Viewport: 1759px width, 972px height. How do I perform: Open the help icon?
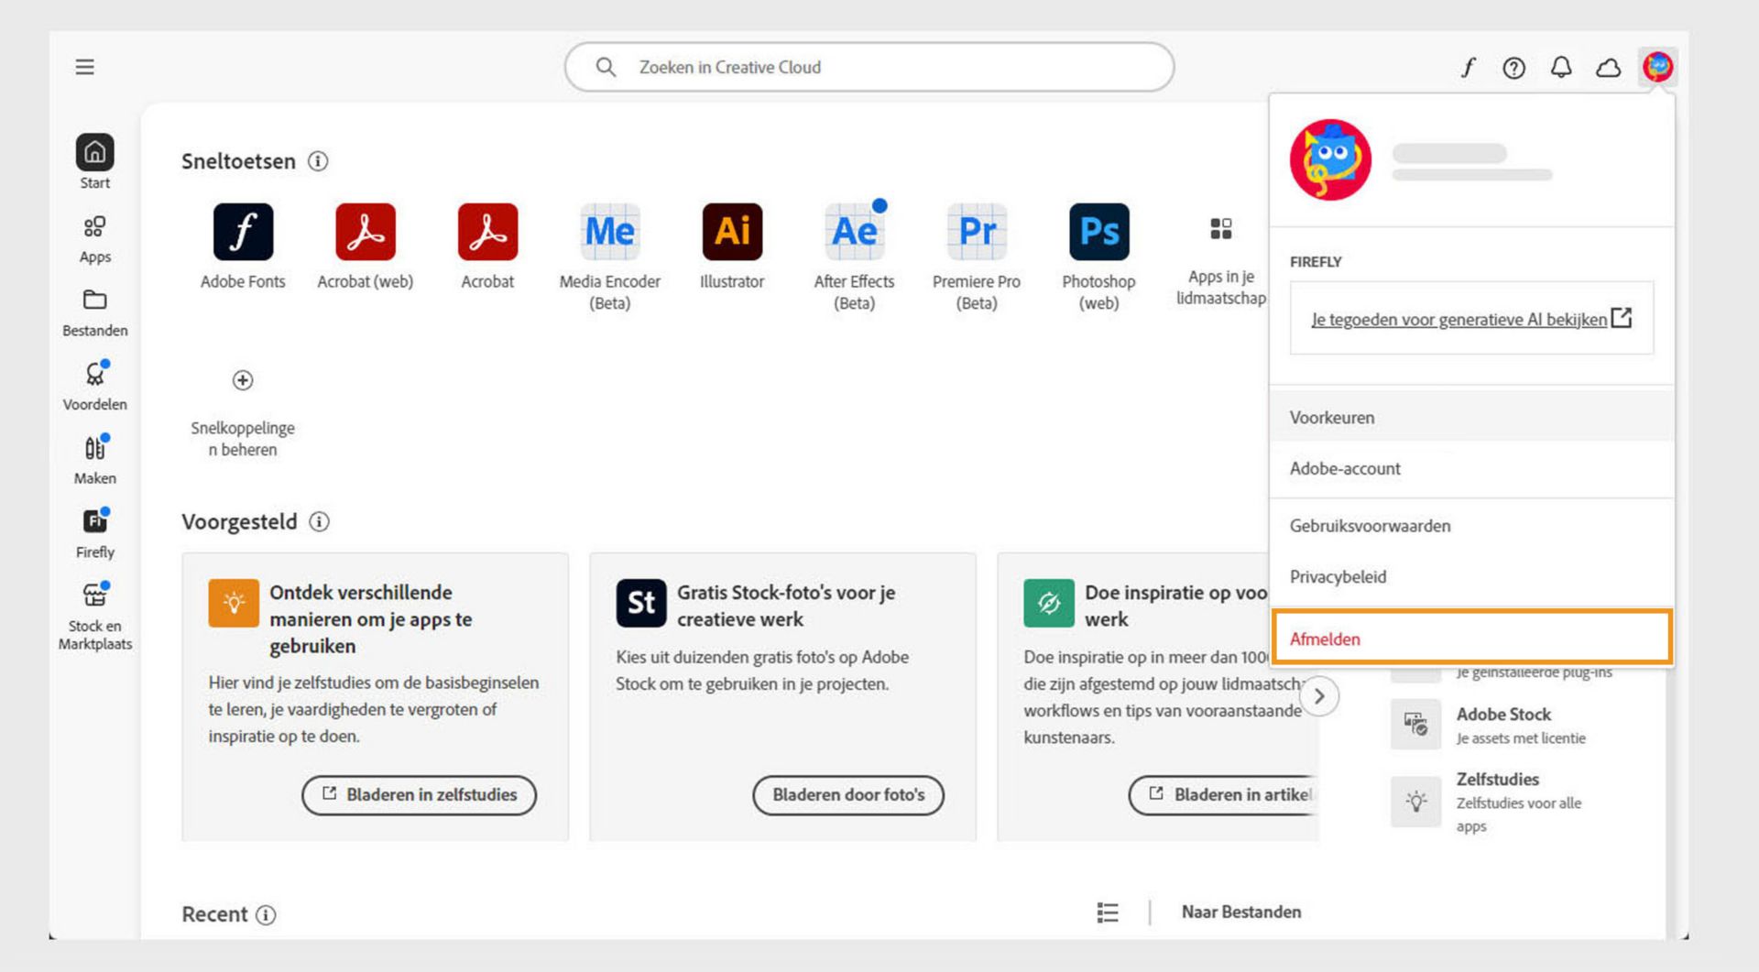[1513, 67]
